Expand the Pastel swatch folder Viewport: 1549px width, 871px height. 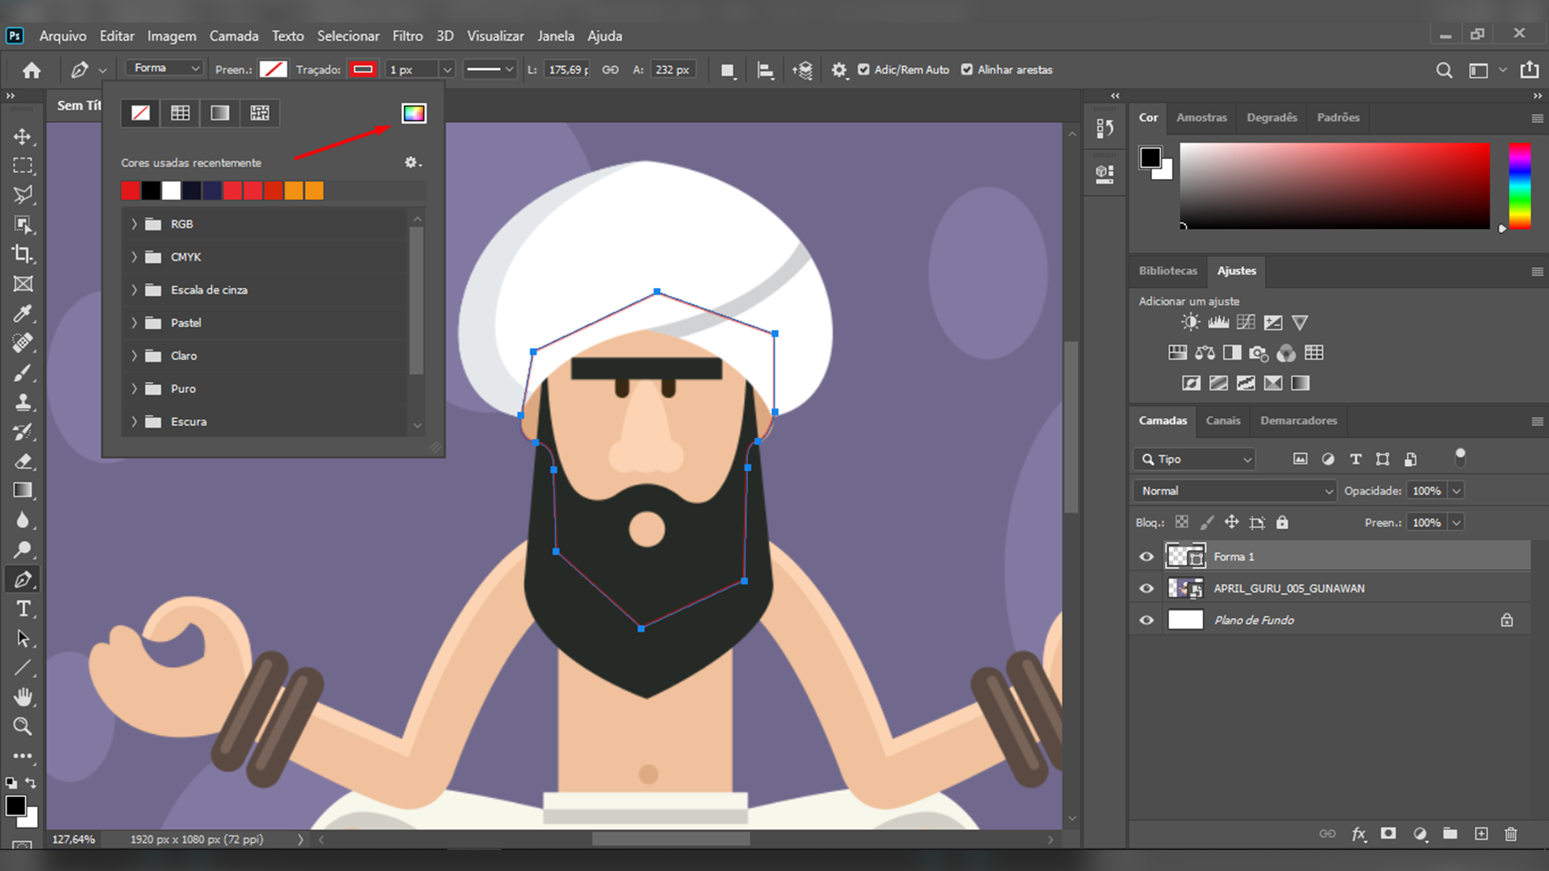(x=134, y=323)
